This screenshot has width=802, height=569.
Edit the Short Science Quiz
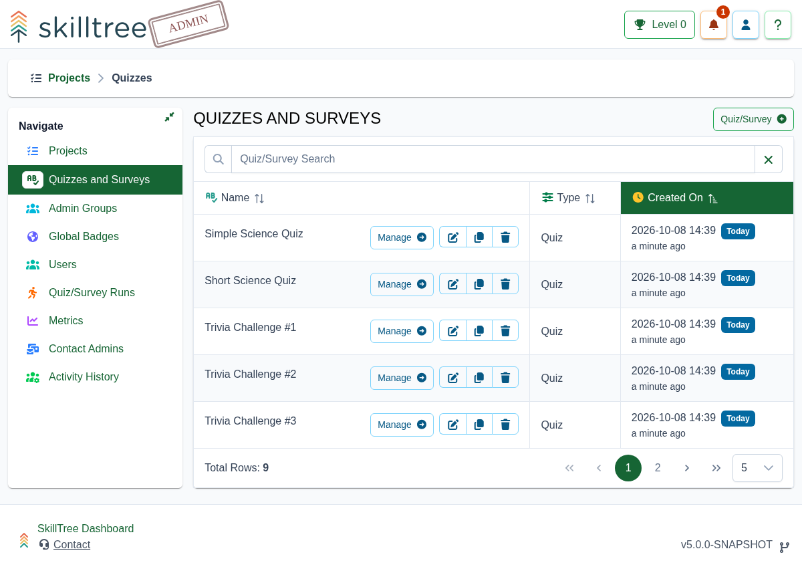click(452, 283)
